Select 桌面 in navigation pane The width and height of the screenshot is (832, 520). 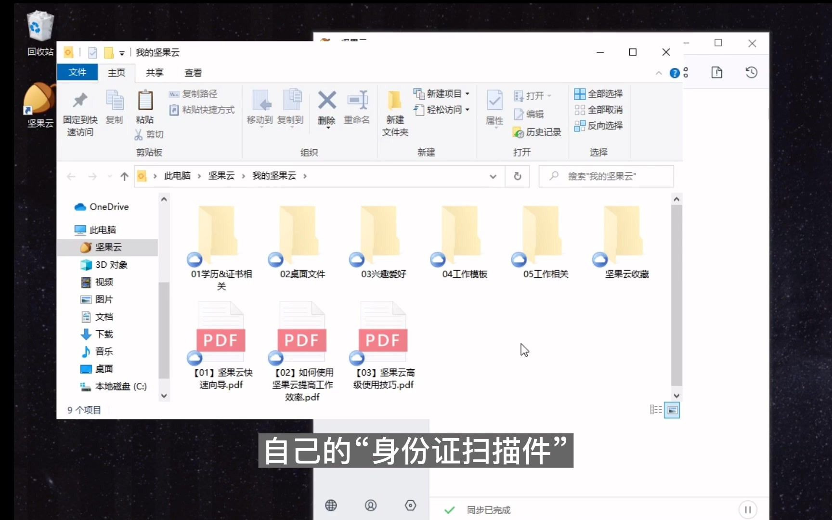97,369
